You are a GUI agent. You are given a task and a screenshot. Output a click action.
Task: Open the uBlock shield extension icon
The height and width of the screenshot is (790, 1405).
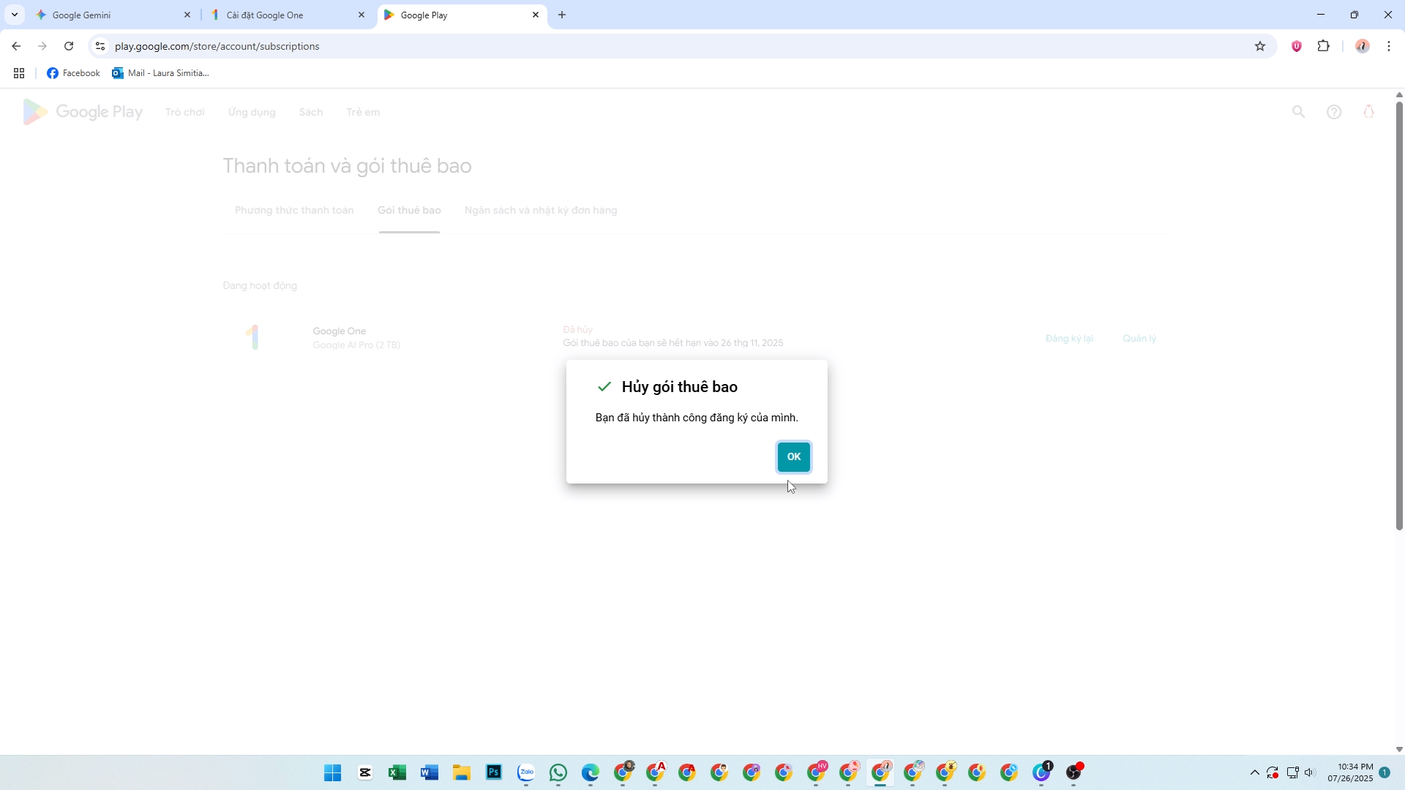coord(1296,46)
